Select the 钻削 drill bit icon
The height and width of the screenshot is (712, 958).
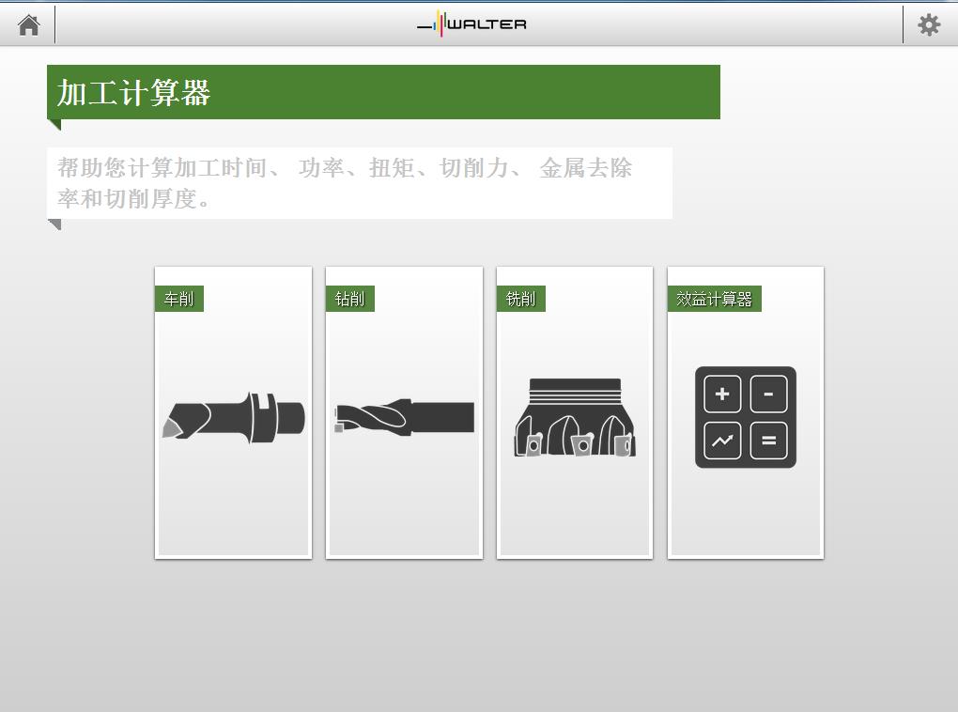click(404, 416)
